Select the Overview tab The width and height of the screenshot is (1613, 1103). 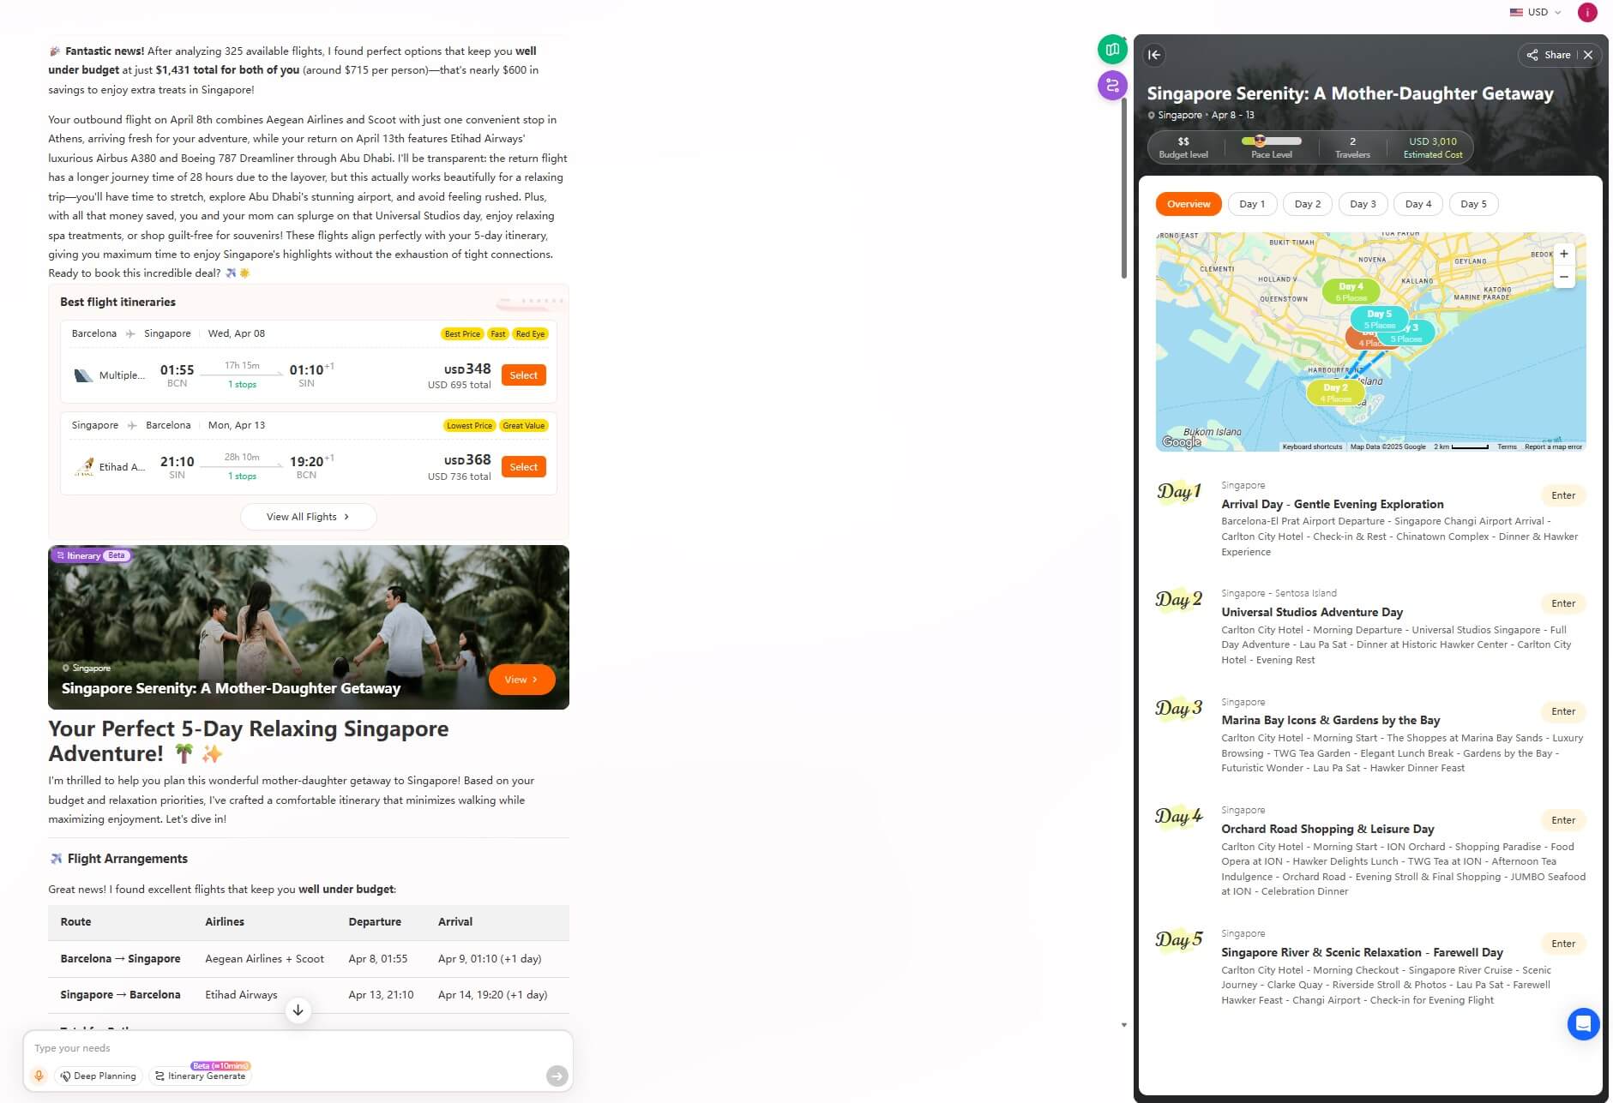tap(1189, 203)
